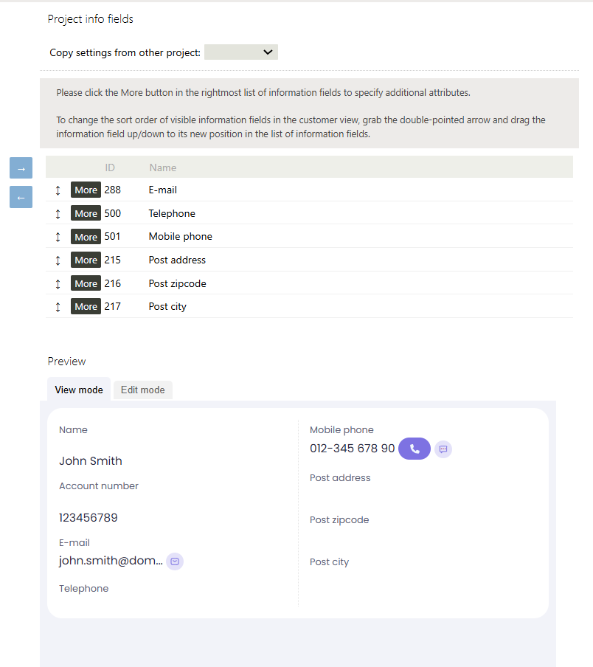Click the purple call icon beside mobile number
The image size is (593, 667).
(x=414, y=449)
